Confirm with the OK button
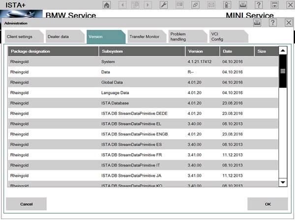The image size is (295, 221). tap(267, 204)
